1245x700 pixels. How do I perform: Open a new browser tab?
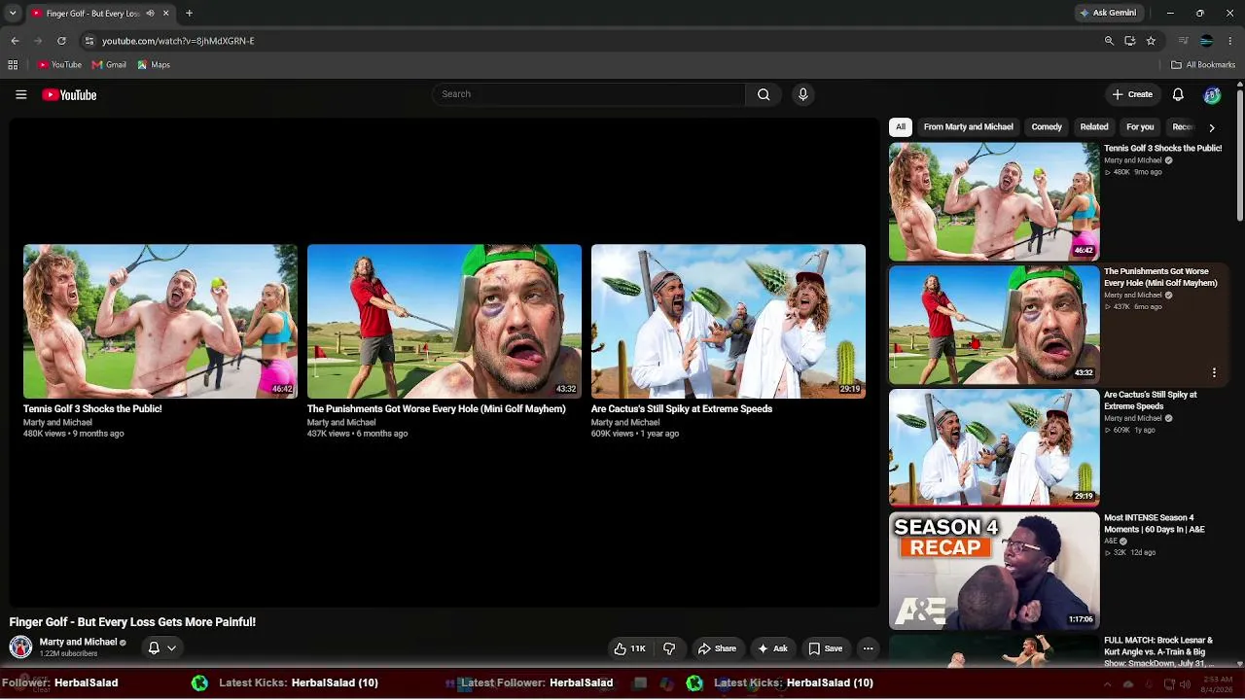[x=189, y=14]
